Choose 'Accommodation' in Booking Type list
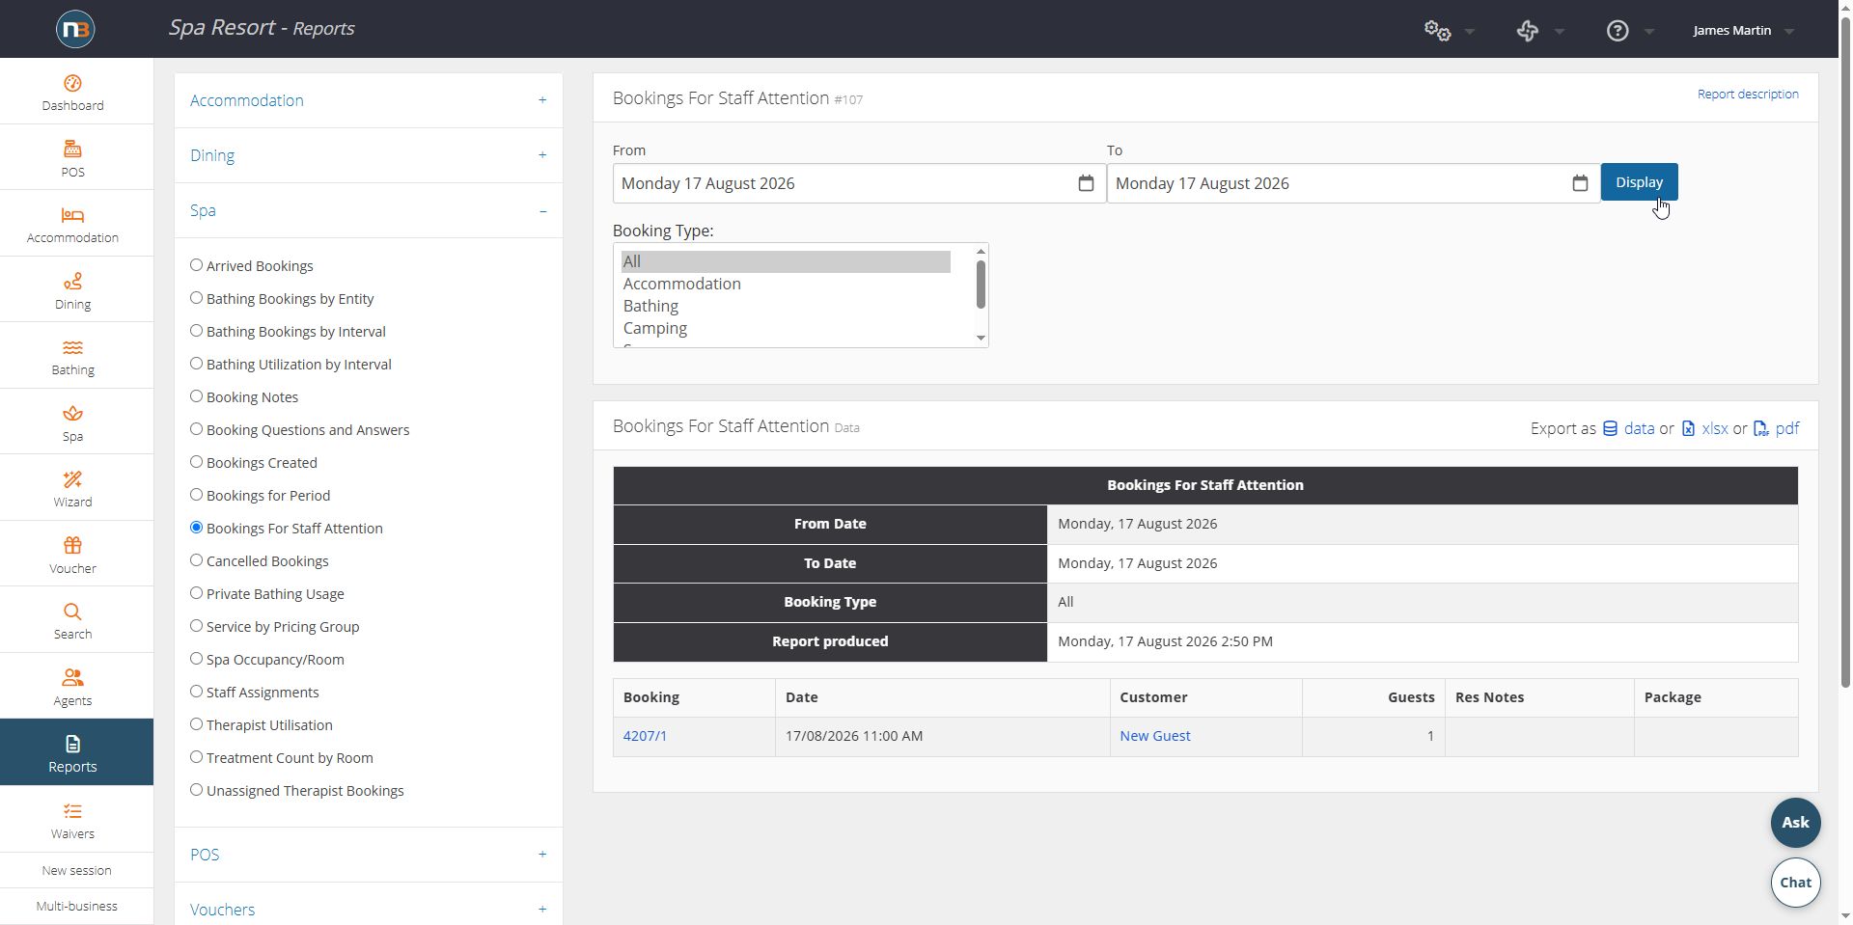Screen dimensions: 1853x925 pos(786,284)
